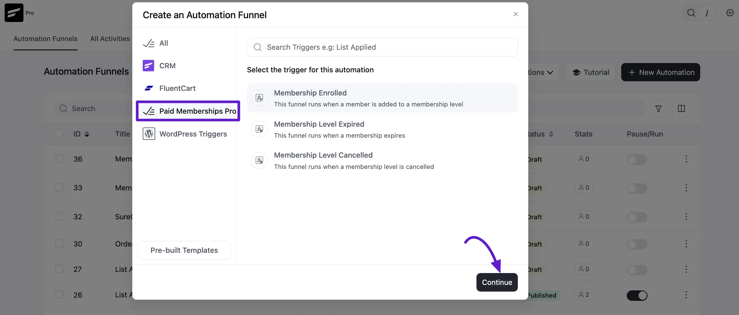Viewport: 739px width, 315px height.
Task: Click the ID value 30
Action: pyautogui.click(x=78, y=244)
